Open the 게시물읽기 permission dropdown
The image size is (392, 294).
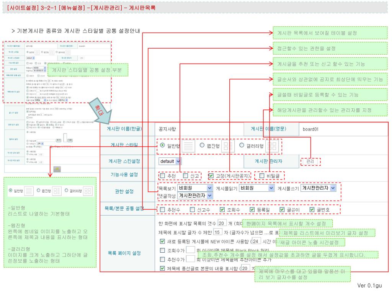[x=257, y=188]
